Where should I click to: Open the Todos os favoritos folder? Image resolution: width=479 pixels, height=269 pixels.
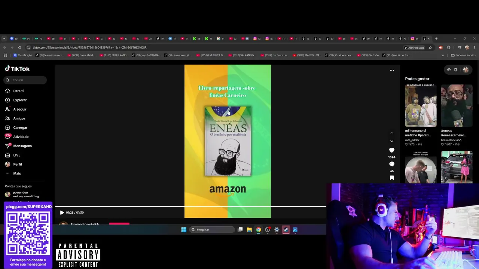pos(464,55)
